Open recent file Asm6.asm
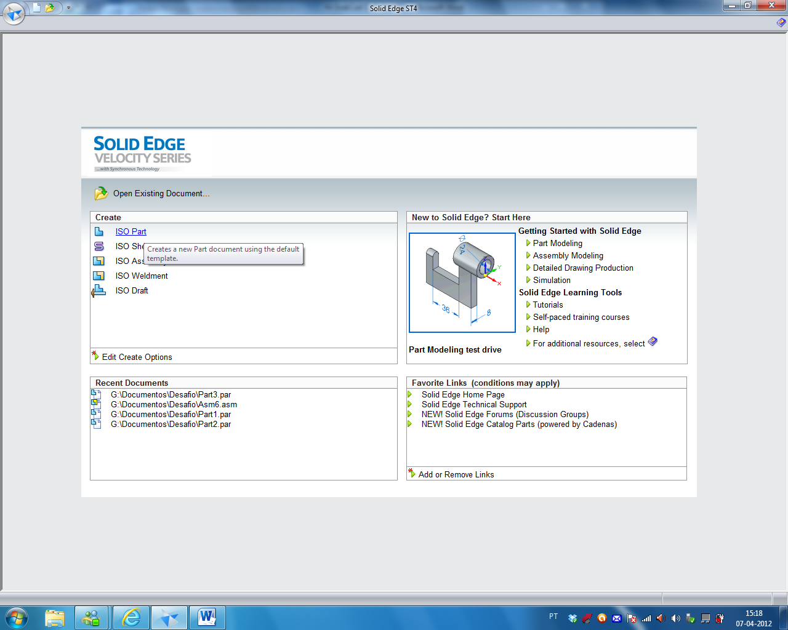Screen dimensions: 788x630 [174, 405]
